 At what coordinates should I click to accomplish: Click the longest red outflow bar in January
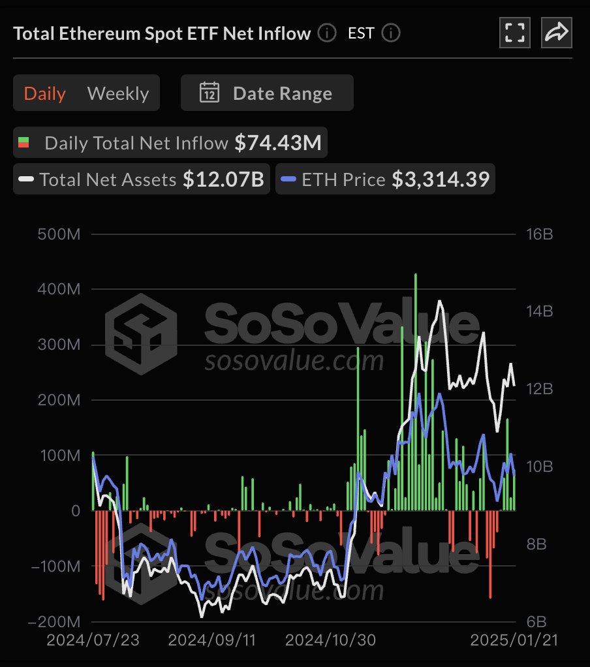pos(490,554)
